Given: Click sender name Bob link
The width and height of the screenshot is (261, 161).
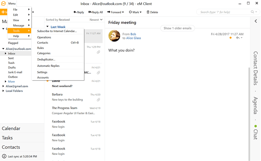Looking at the screenshot, I should pyautogui.click(x=133, y=34).
